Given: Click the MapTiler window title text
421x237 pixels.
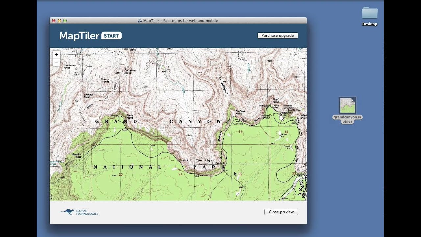Looking at the screenshot, I should [181, 21].
